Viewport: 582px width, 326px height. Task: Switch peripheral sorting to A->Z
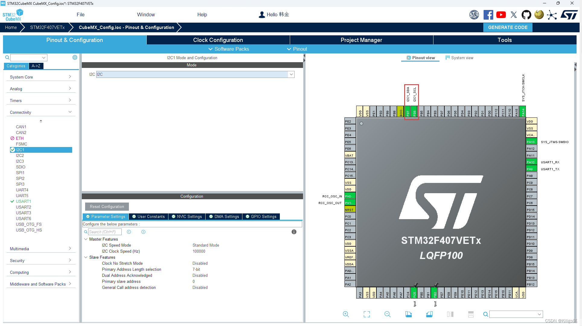coord(36,66)
